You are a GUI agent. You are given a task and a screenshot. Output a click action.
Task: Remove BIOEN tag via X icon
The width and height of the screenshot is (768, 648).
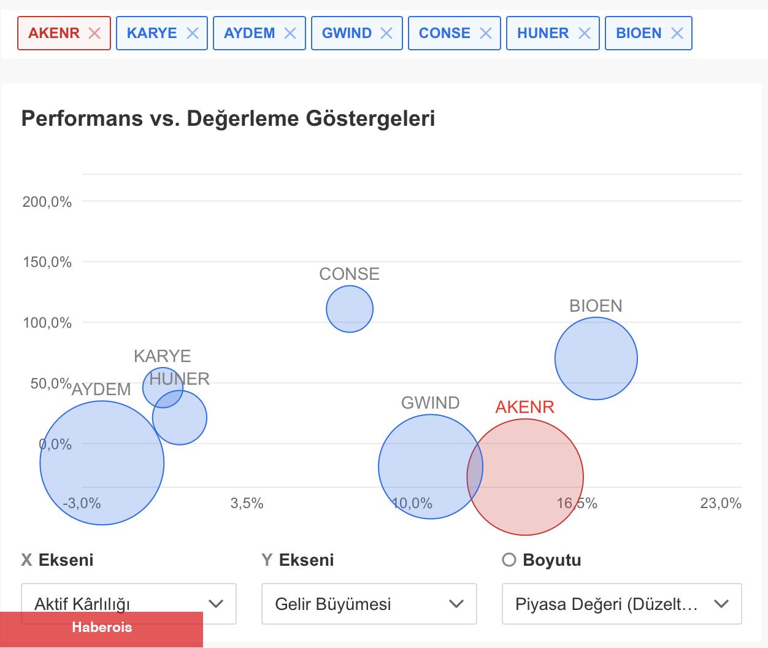[677, 33]
